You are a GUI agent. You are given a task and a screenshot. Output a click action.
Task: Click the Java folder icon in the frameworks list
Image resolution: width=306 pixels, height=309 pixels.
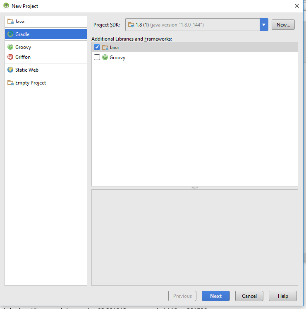[x=105, y=48]
